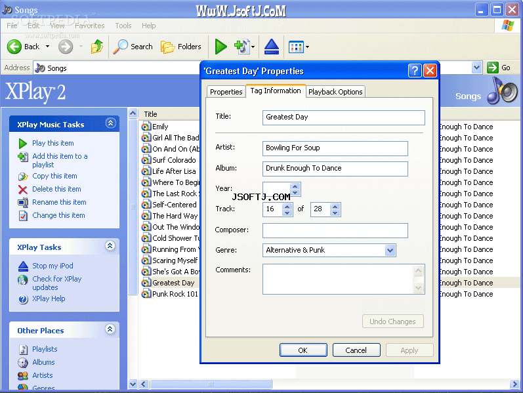Viewport: 523px width, 393px height.
Task: Click the left pane scroll up arrow
Action: (x=133, y=114)
